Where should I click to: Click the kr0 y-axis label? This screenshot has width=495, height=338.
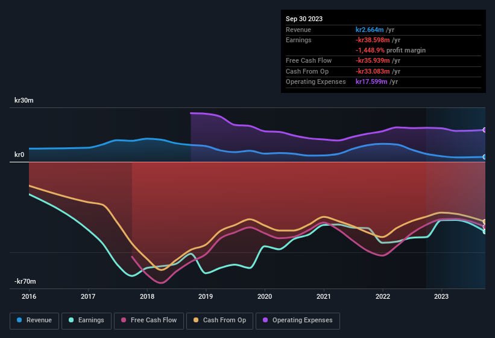tap(19, 155)
